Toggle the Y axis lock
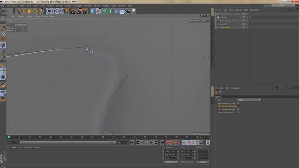Screen dimensions: 299x168 click(x=55, y=11)
